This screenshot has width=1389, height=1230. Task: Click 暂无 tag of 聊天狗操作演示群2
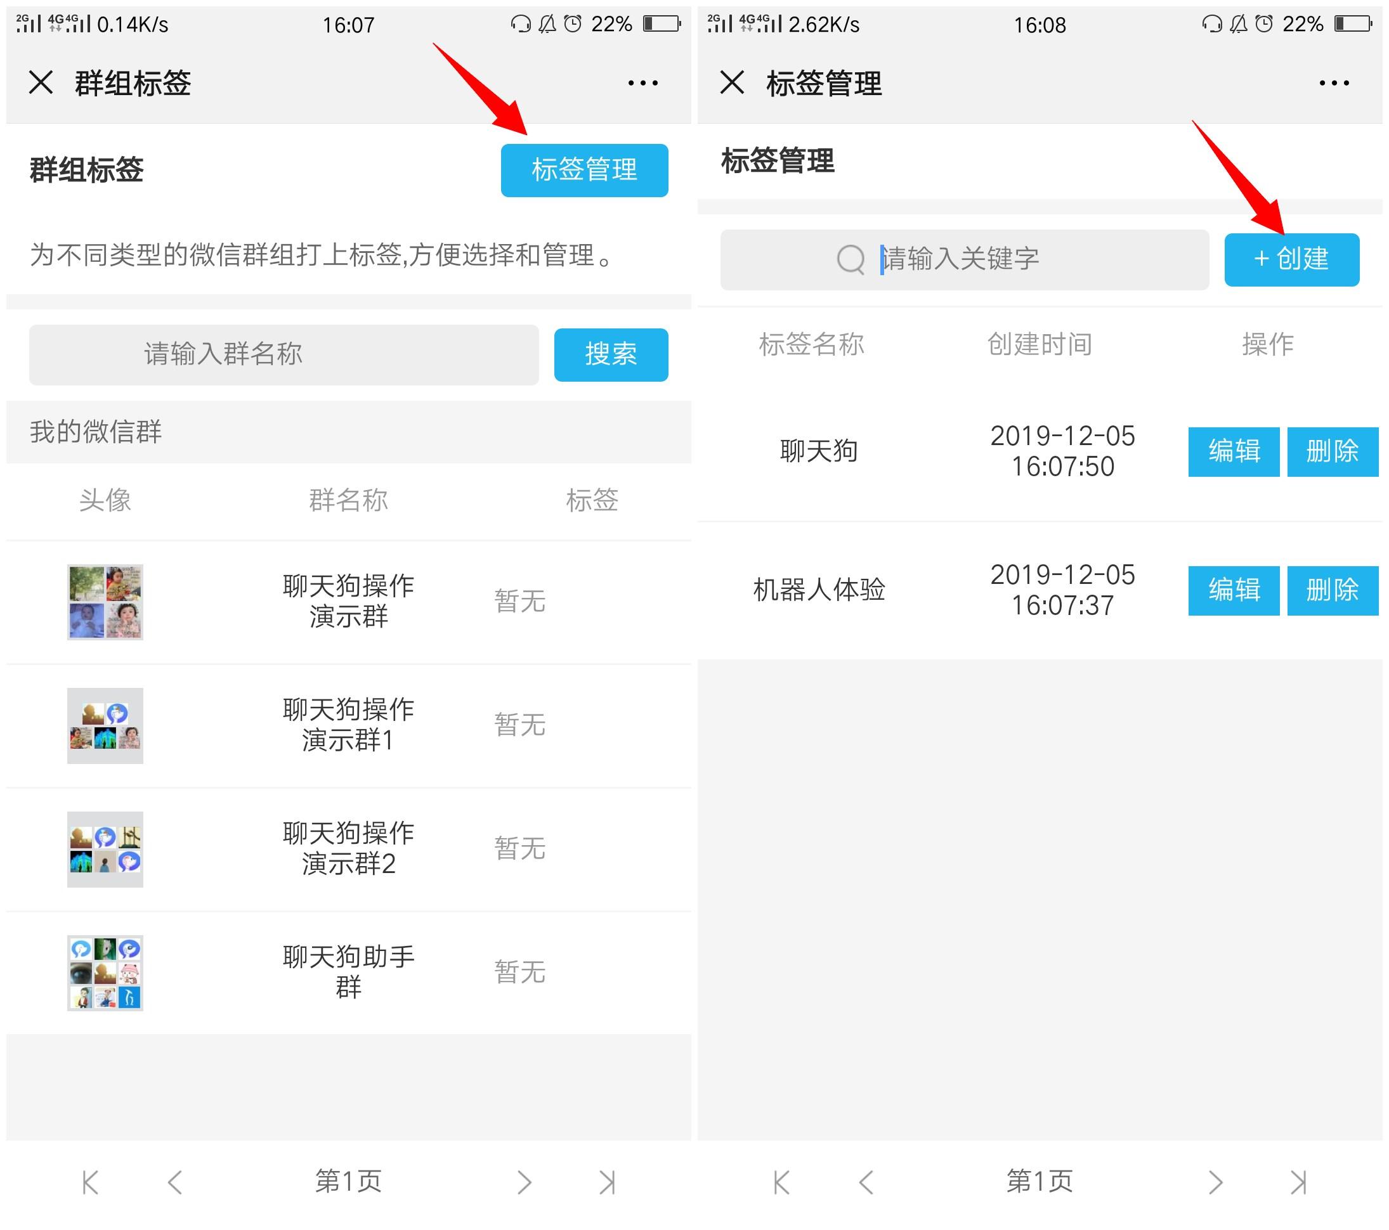(519, 849)
